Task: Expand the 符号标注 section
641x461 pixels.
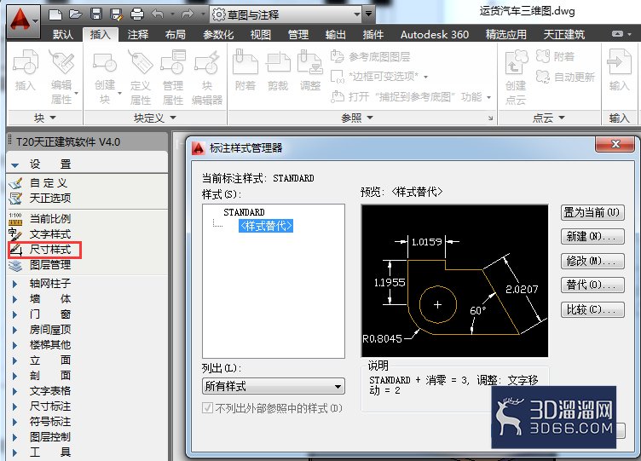Action: (x=15, y=422)
